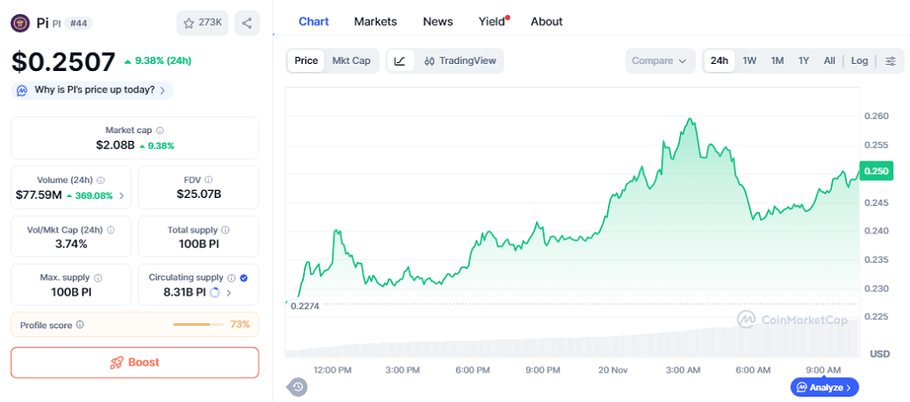Click the history clock icon below chart
This screenshot has height=402, width=910.
298,387
